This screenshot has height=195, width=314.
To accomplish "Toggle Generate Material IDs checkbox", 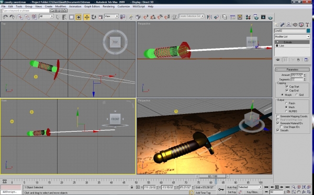I will [278, 123].
